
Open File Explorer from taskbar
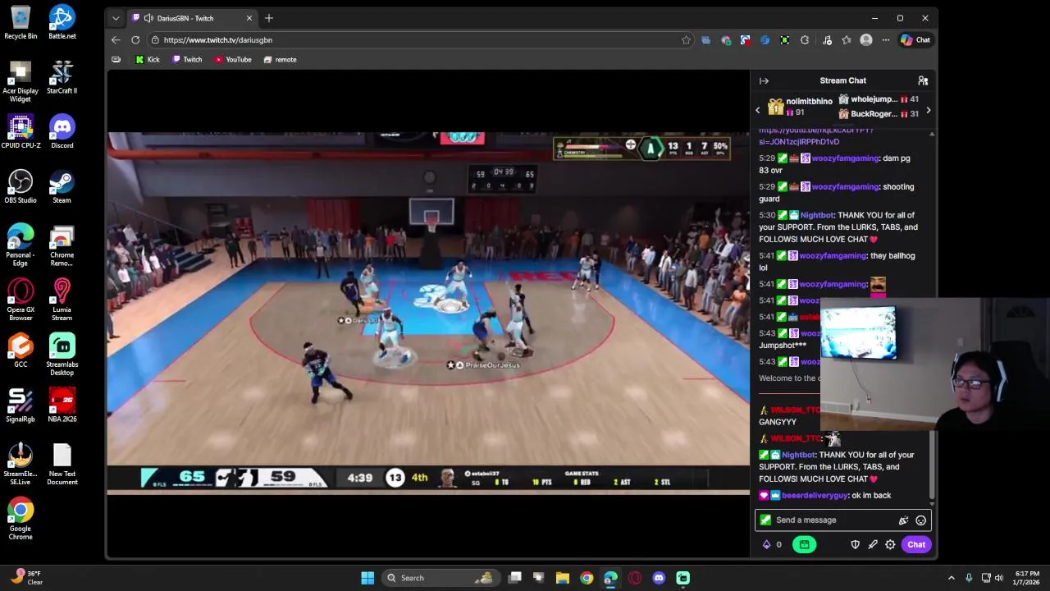pyautogui.click(x=563, y=578)
